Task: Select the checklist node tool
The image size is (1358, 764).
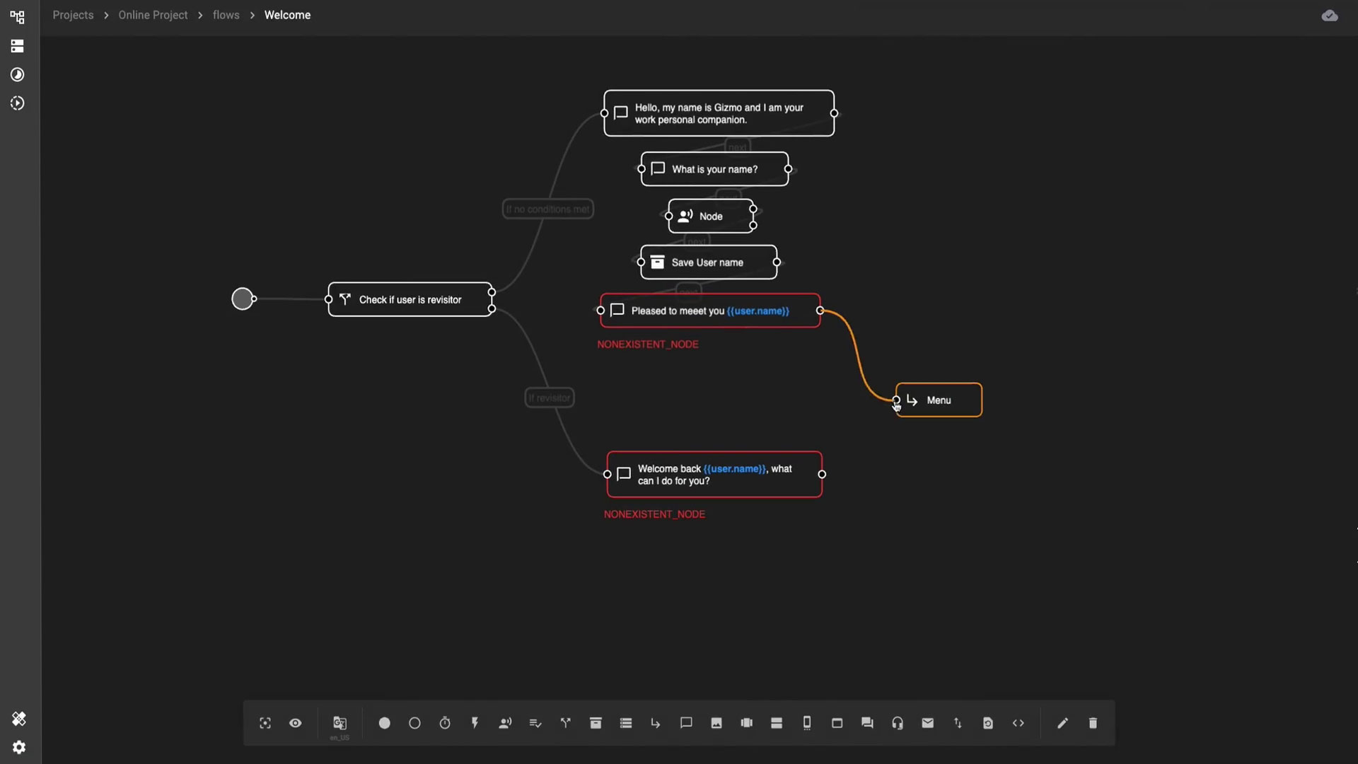Action: (x=535, y=723)
